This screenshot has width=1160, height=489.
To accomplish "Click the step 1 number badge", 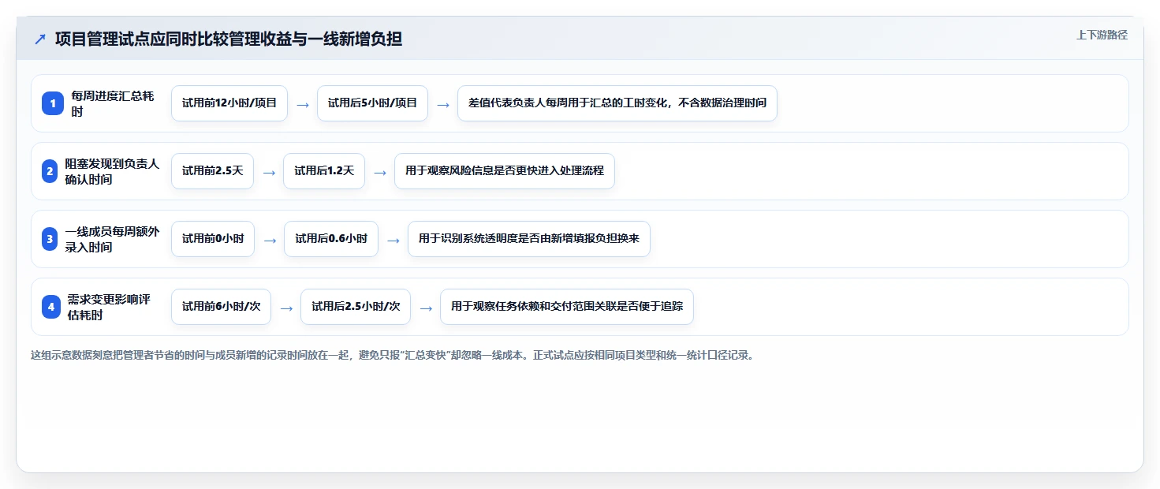I will [x=52, y=103].
